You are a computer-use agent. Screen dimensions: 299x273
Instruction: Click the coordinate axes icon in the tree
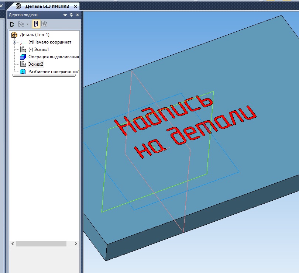(23, 42)
